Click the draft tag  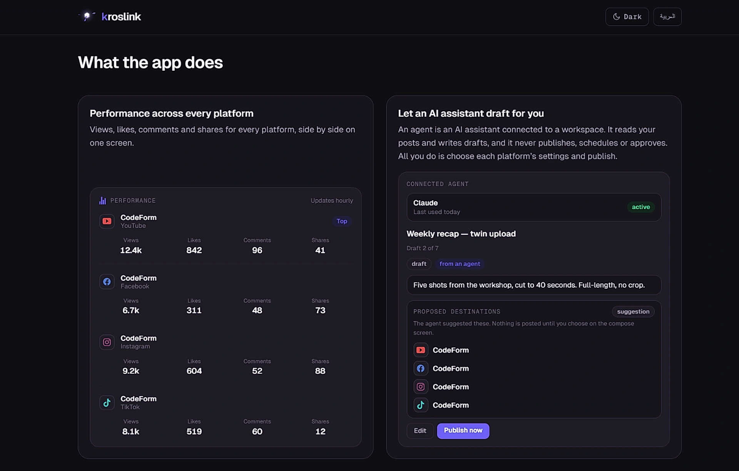(x=419, y=264)
